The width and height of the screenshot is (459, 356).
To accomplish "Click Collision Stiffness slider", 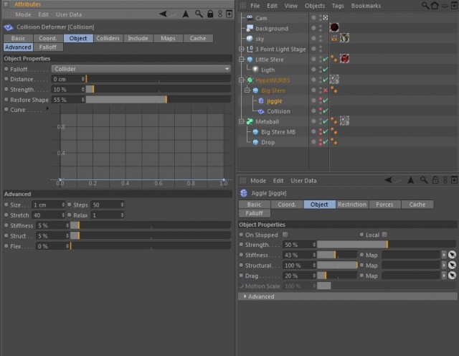I will pyautogui.click(x=151, y=225).
